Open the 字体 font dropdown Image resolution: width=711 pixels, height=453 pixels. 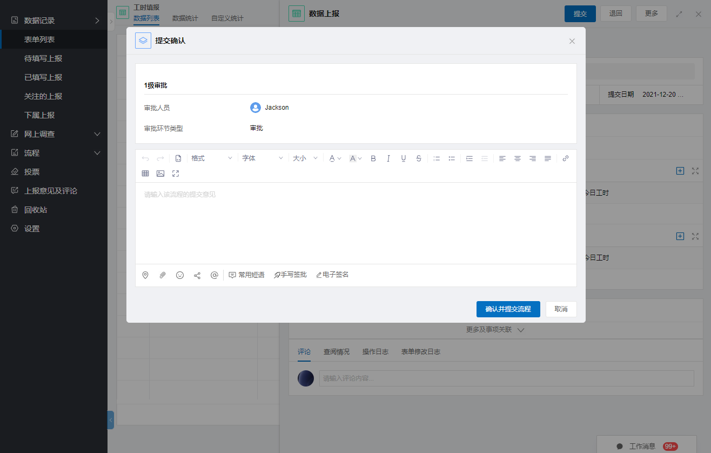pyautogui.click(x=263, y=158)
